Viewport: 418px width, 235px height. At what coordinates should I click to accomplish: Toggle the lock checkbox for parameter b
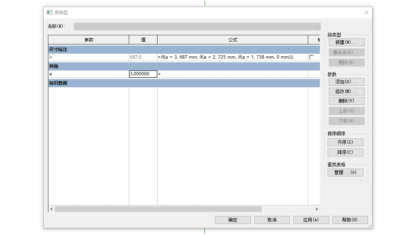pos(313,57)
